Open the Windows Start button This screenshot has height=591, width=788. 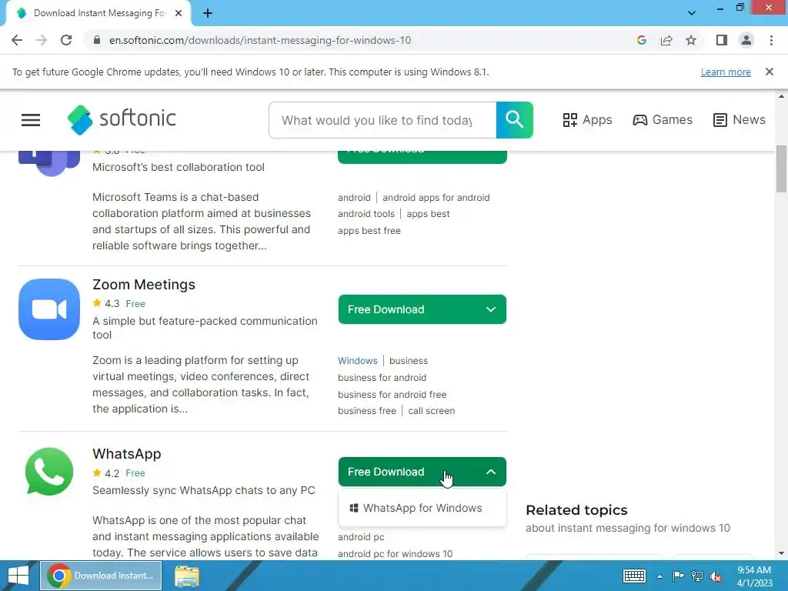pos(18,576)
